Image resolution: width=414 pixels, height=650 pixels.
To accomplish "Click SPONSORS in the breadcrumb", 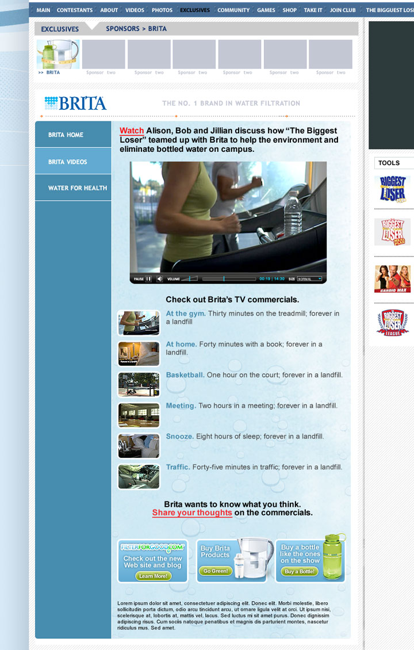I will click(x=122, y=29).
